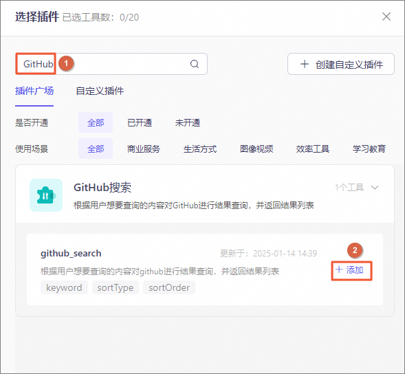Image resolution: width=405 pixels, height=374 pixels.
Task: Select 全部 in 使用场景 row
Action: pyautogui.click(x=96, y=148)
